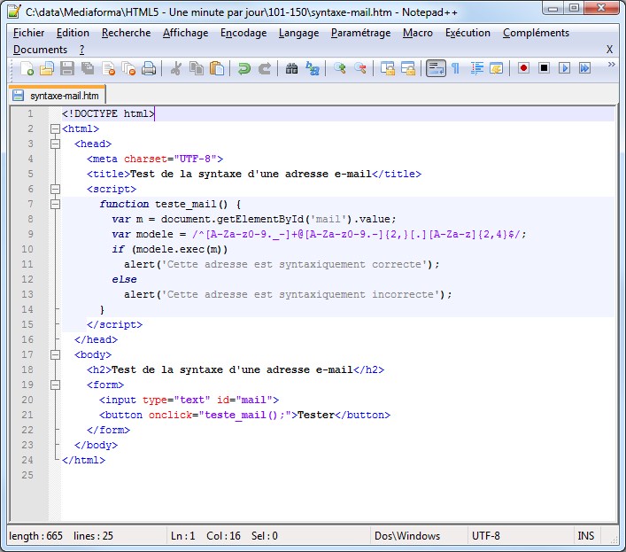Toggle Show all characters pilcrow icon
The height and width of the screenshot is (552, 626).
point(455,68)
